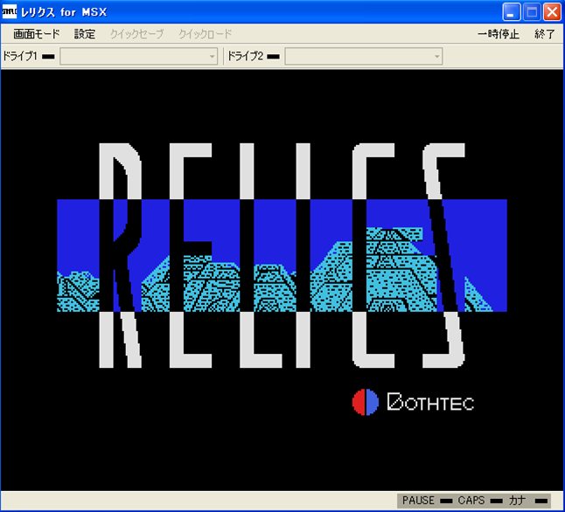Click the ドライブ2 label
565x512 pixels.
click(x=245, y=56)
